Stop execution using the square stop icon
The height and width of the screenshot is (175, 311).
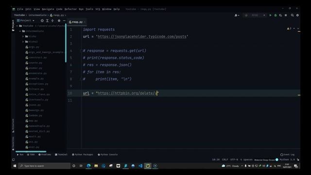(286, 15)
